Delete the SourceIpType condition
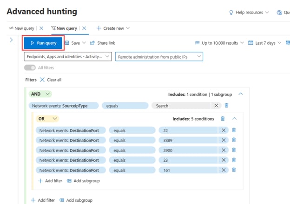Screen dimensions: 290x204 pyautogui.click(x=226, y=105)
